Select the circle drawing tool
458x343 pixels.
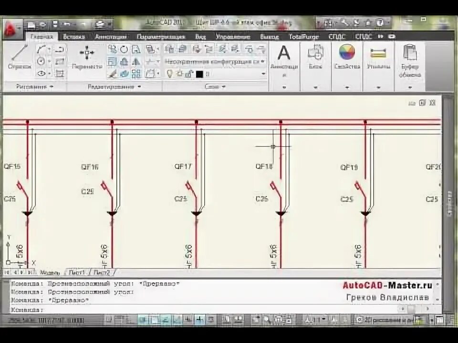click(41, 61)
